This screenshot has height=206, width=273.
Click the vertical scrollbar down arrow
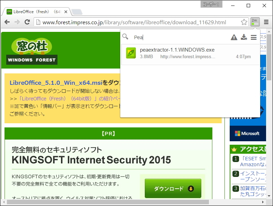click(269, 196)
